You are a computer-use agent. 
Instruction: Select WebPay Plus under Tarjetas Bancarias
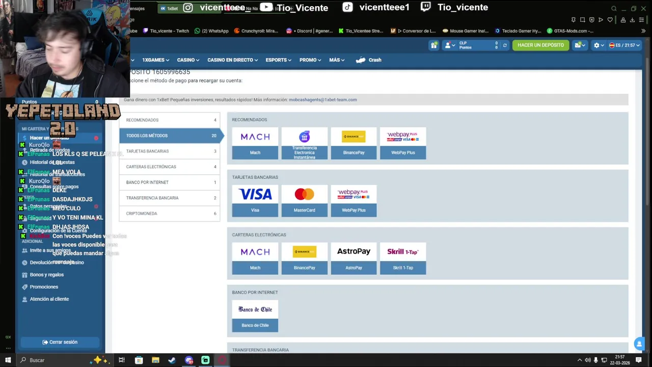(x=354, y=201)
